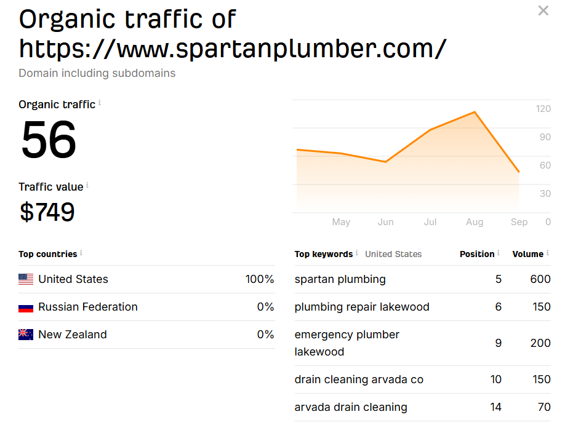Open 'drain cleaning arvada co' keyword
The width and height of the screenshot is (573, 425).
click(359, 379)
